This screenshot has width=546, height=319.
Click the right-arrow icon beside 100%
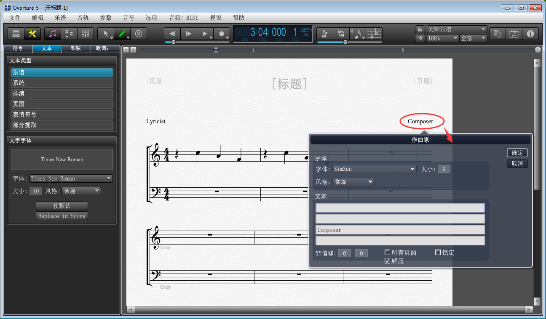click(x=420, y=38)
